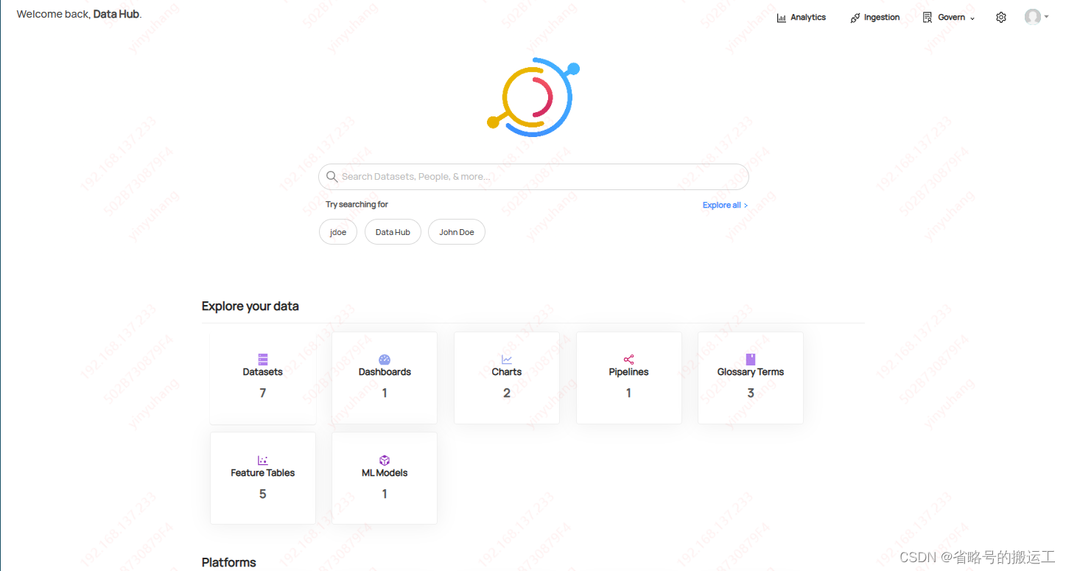Screen dimensions: 1066x571
Task: Follow the Explore all link
Action: (725, 206)
